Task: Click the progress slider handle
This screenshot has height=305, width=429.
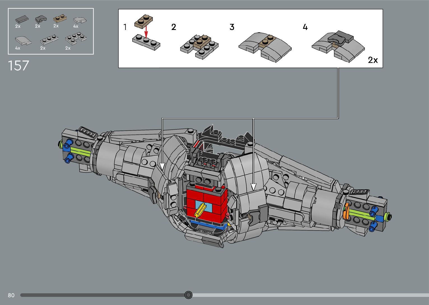Action: click(x=189, y=295)
